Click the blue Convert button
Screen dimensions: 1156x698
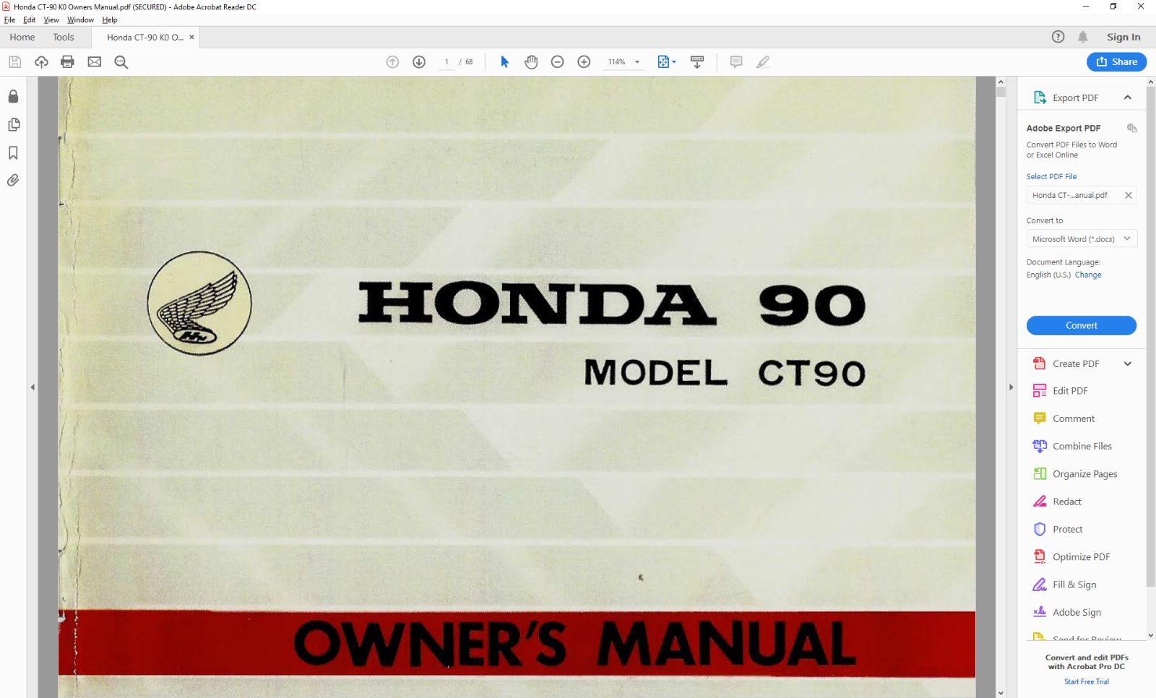coord(1082,326)
